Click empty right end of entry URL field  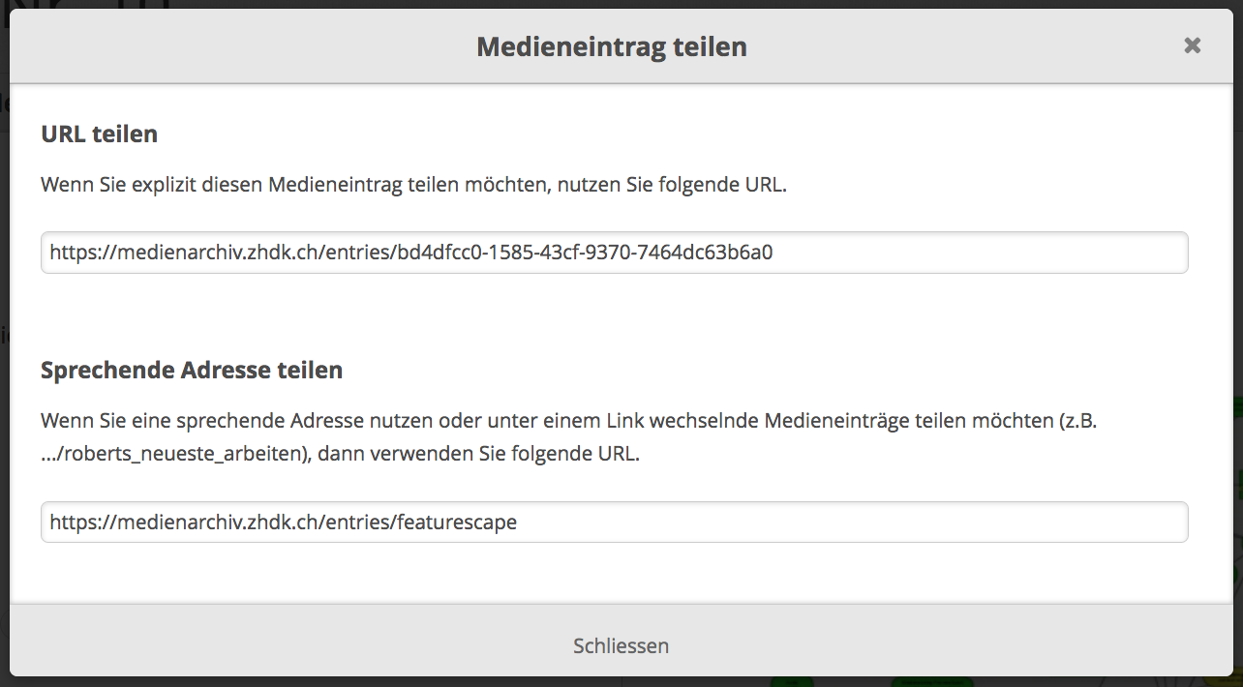pos(1016,253)
